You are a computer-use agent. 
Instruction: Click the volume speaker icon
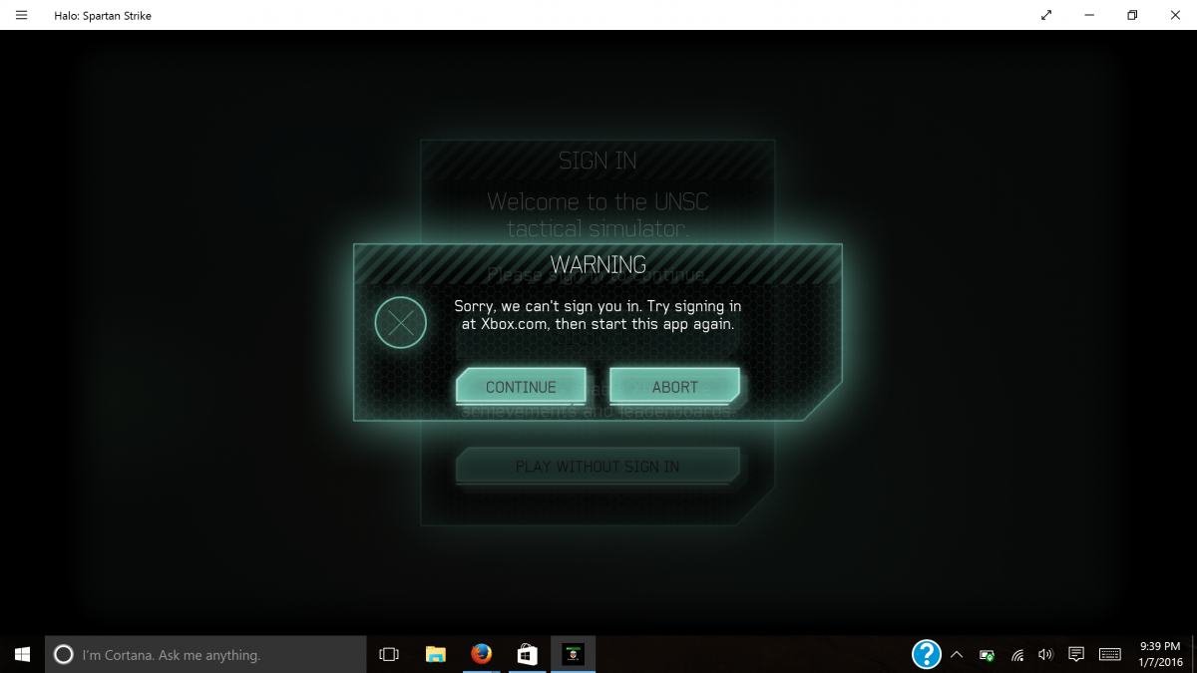click(1045, 655)
